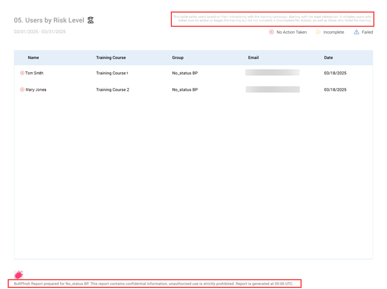Select the Mary Jones name entry

(x=36, y=90)
